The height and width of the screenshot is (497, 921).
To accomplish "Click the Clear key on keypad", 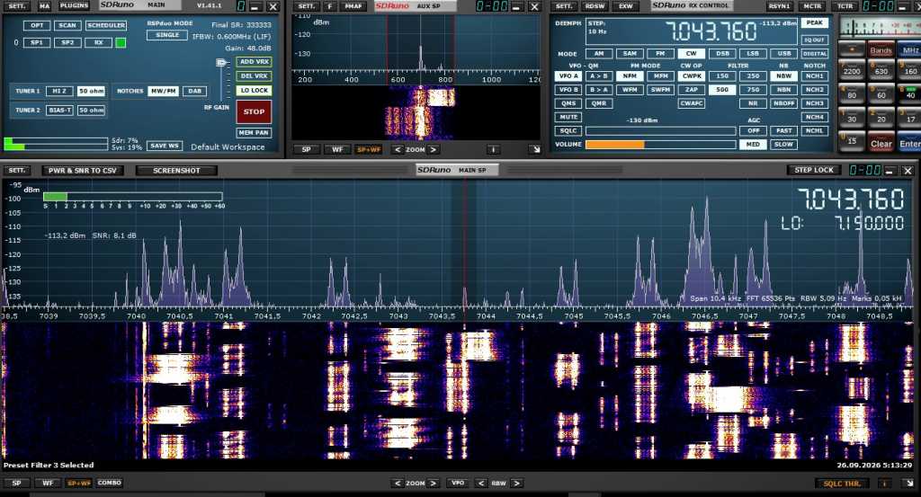I will (x=881, y=143).
